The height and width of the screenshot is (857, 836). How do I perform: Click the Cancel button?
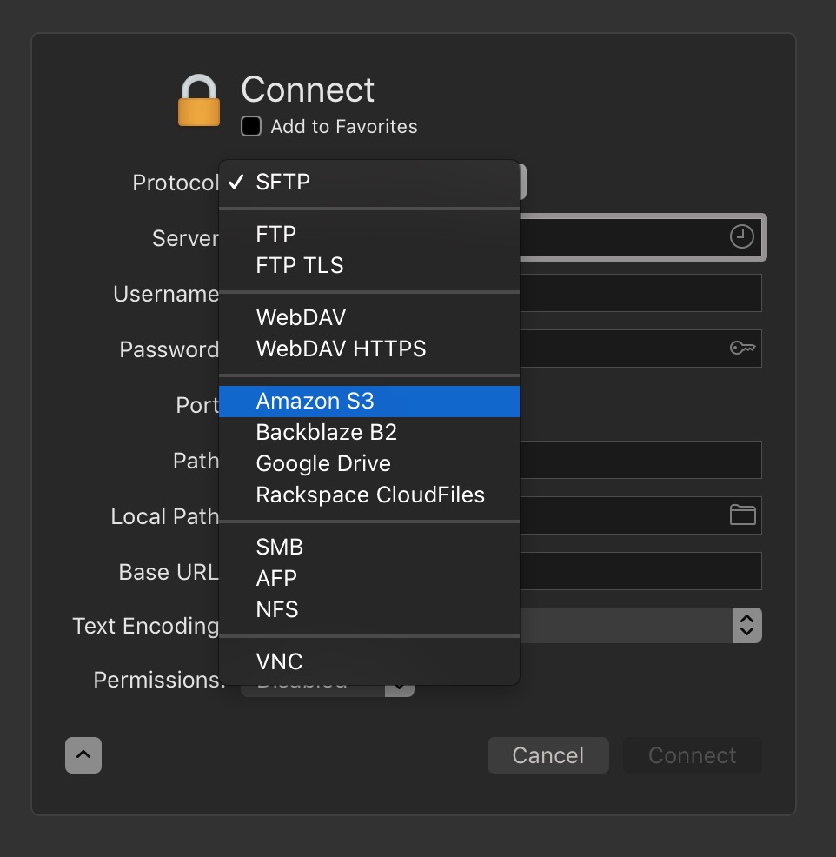(x=548, y=754)
